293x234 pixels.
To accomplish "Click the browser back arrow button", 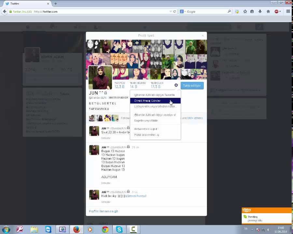I will click(4, 12).
